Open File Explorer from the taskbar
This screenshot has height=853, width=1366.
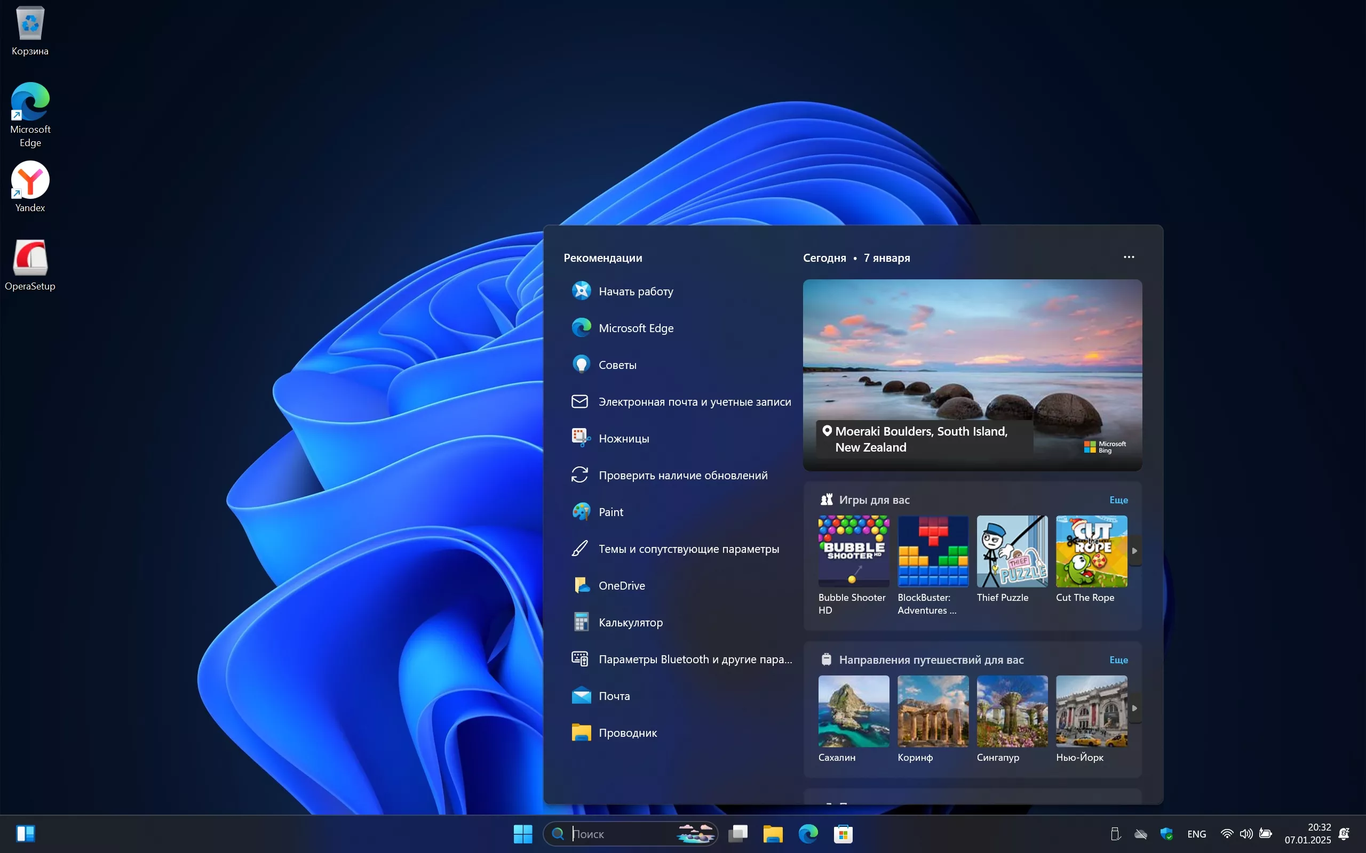coord(773,833)
